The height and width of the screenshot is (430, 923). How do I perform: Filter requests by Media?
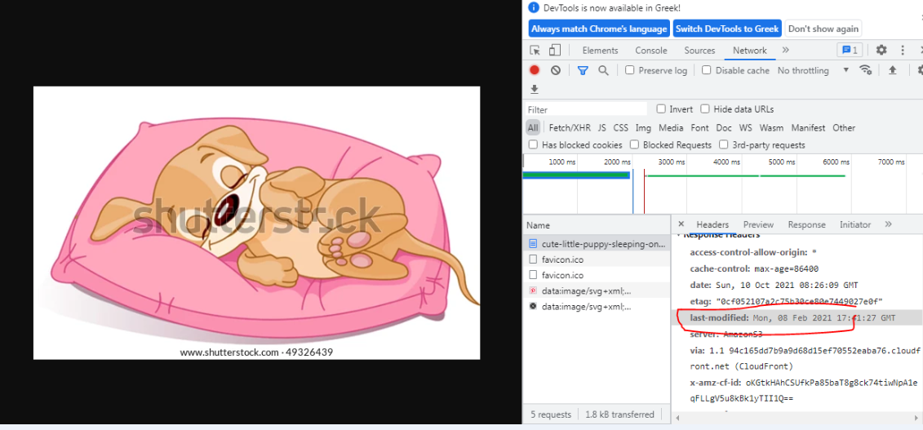[671, 127]
